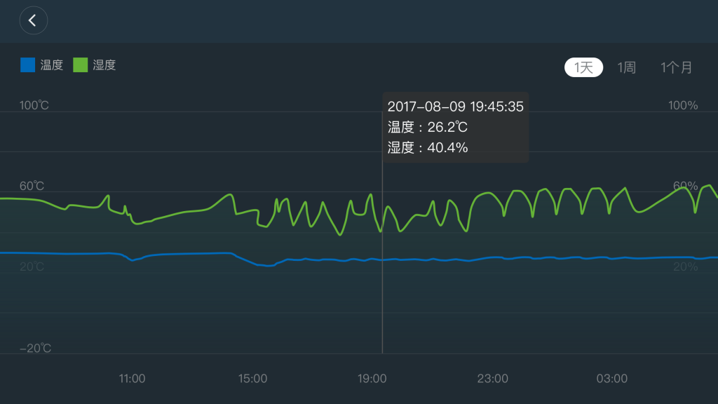The width and height of the screenshot is (718, 404).
Task: Click the vertical cursor line on chart
Action: coord(382,295)
